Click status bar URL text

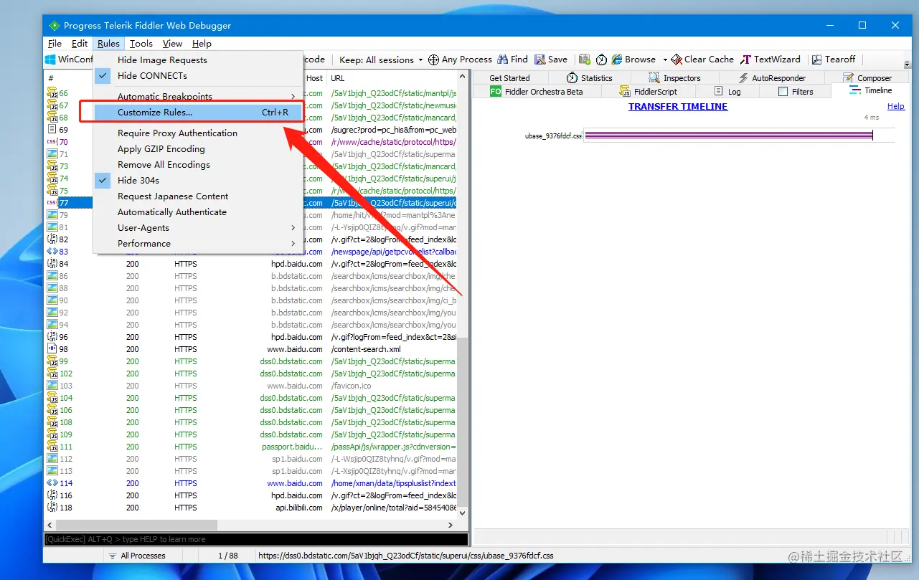pyautogui.click(x=405, y=556)
